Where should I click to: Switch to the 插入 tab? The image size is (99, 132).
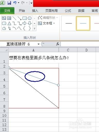pos(35,11)
